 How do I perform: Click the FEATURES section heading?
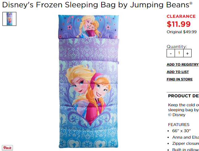(x=179, y=124)
